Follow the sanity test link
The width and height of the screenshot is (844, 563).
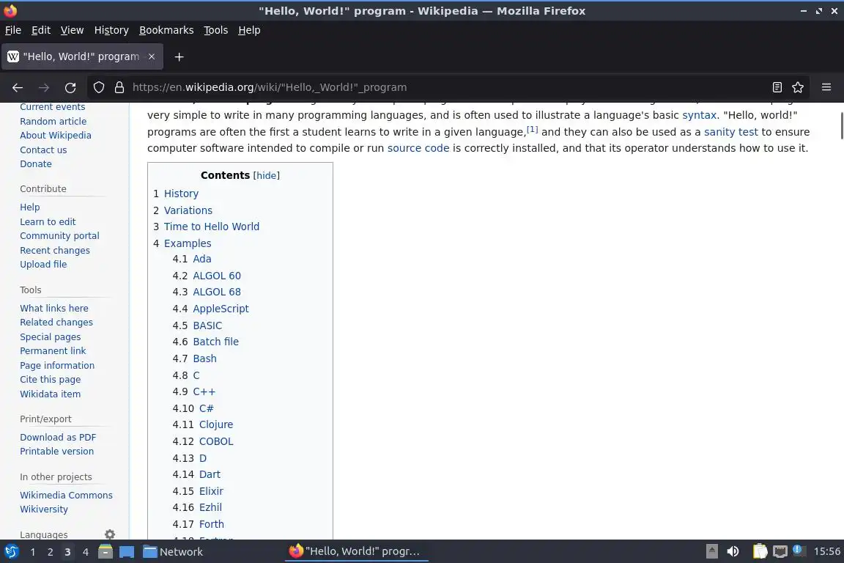tap(730, 132)
